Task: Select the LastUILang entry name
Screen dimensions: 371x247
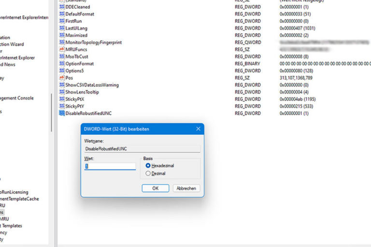Action: click(x=76, y=28)
